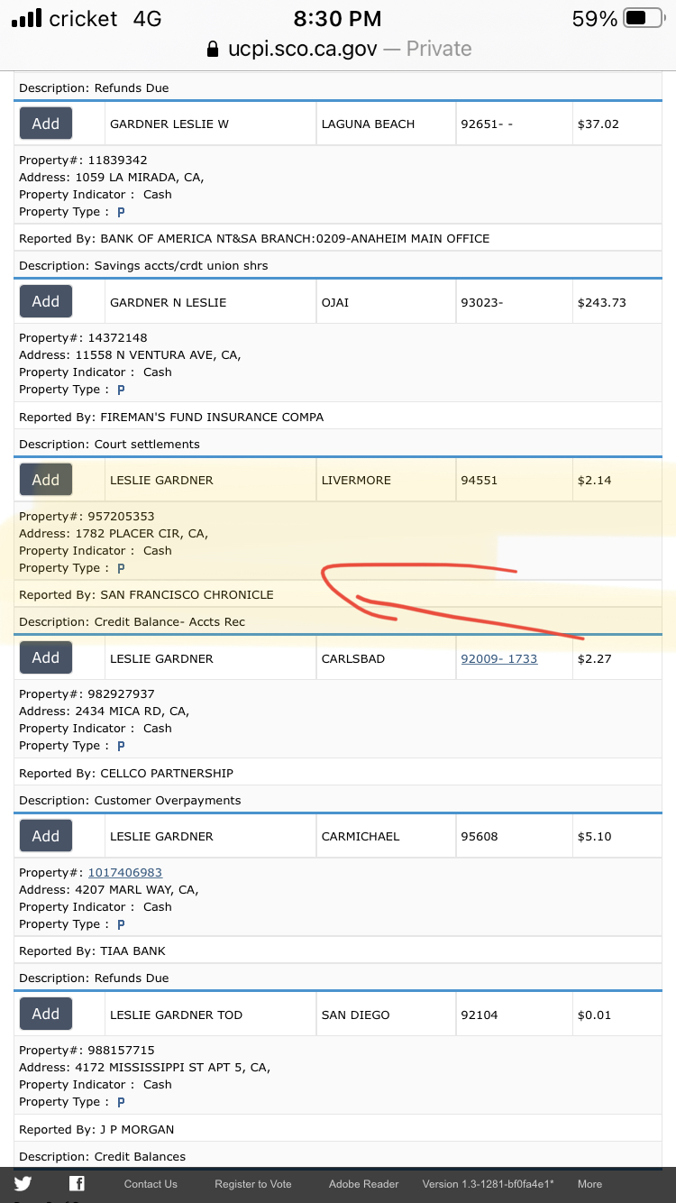The image size is (676, 1203).
Task: Tap Property Type P for Carlsbad entry
Action: [x=121, y=746]
